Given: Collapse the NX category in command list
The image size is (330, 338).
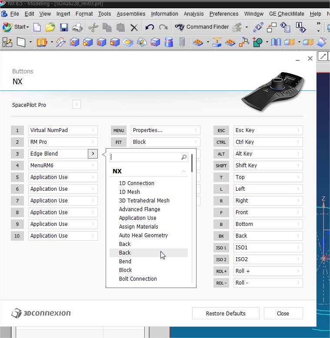Looking at the screenshot, I should tap(183, 171).
